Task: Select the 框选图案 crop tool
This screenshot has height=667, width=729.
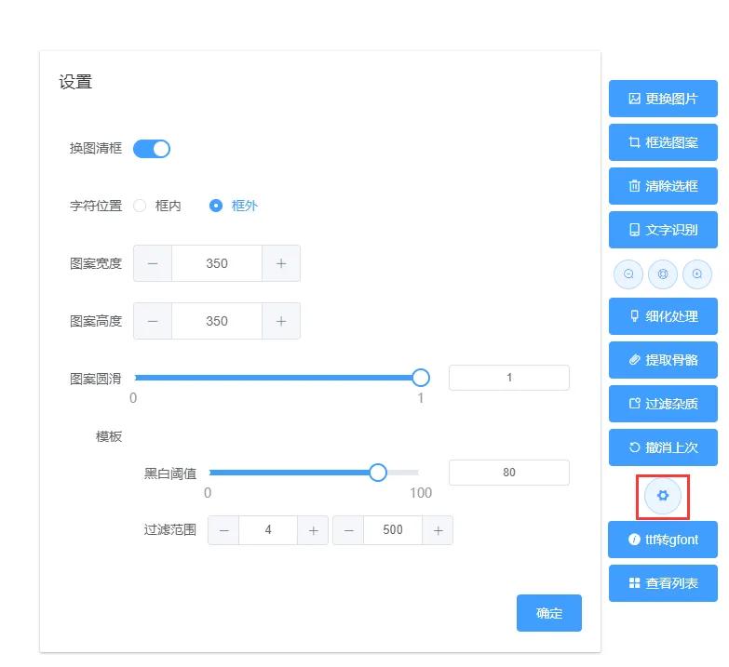Action: point(663,142)
